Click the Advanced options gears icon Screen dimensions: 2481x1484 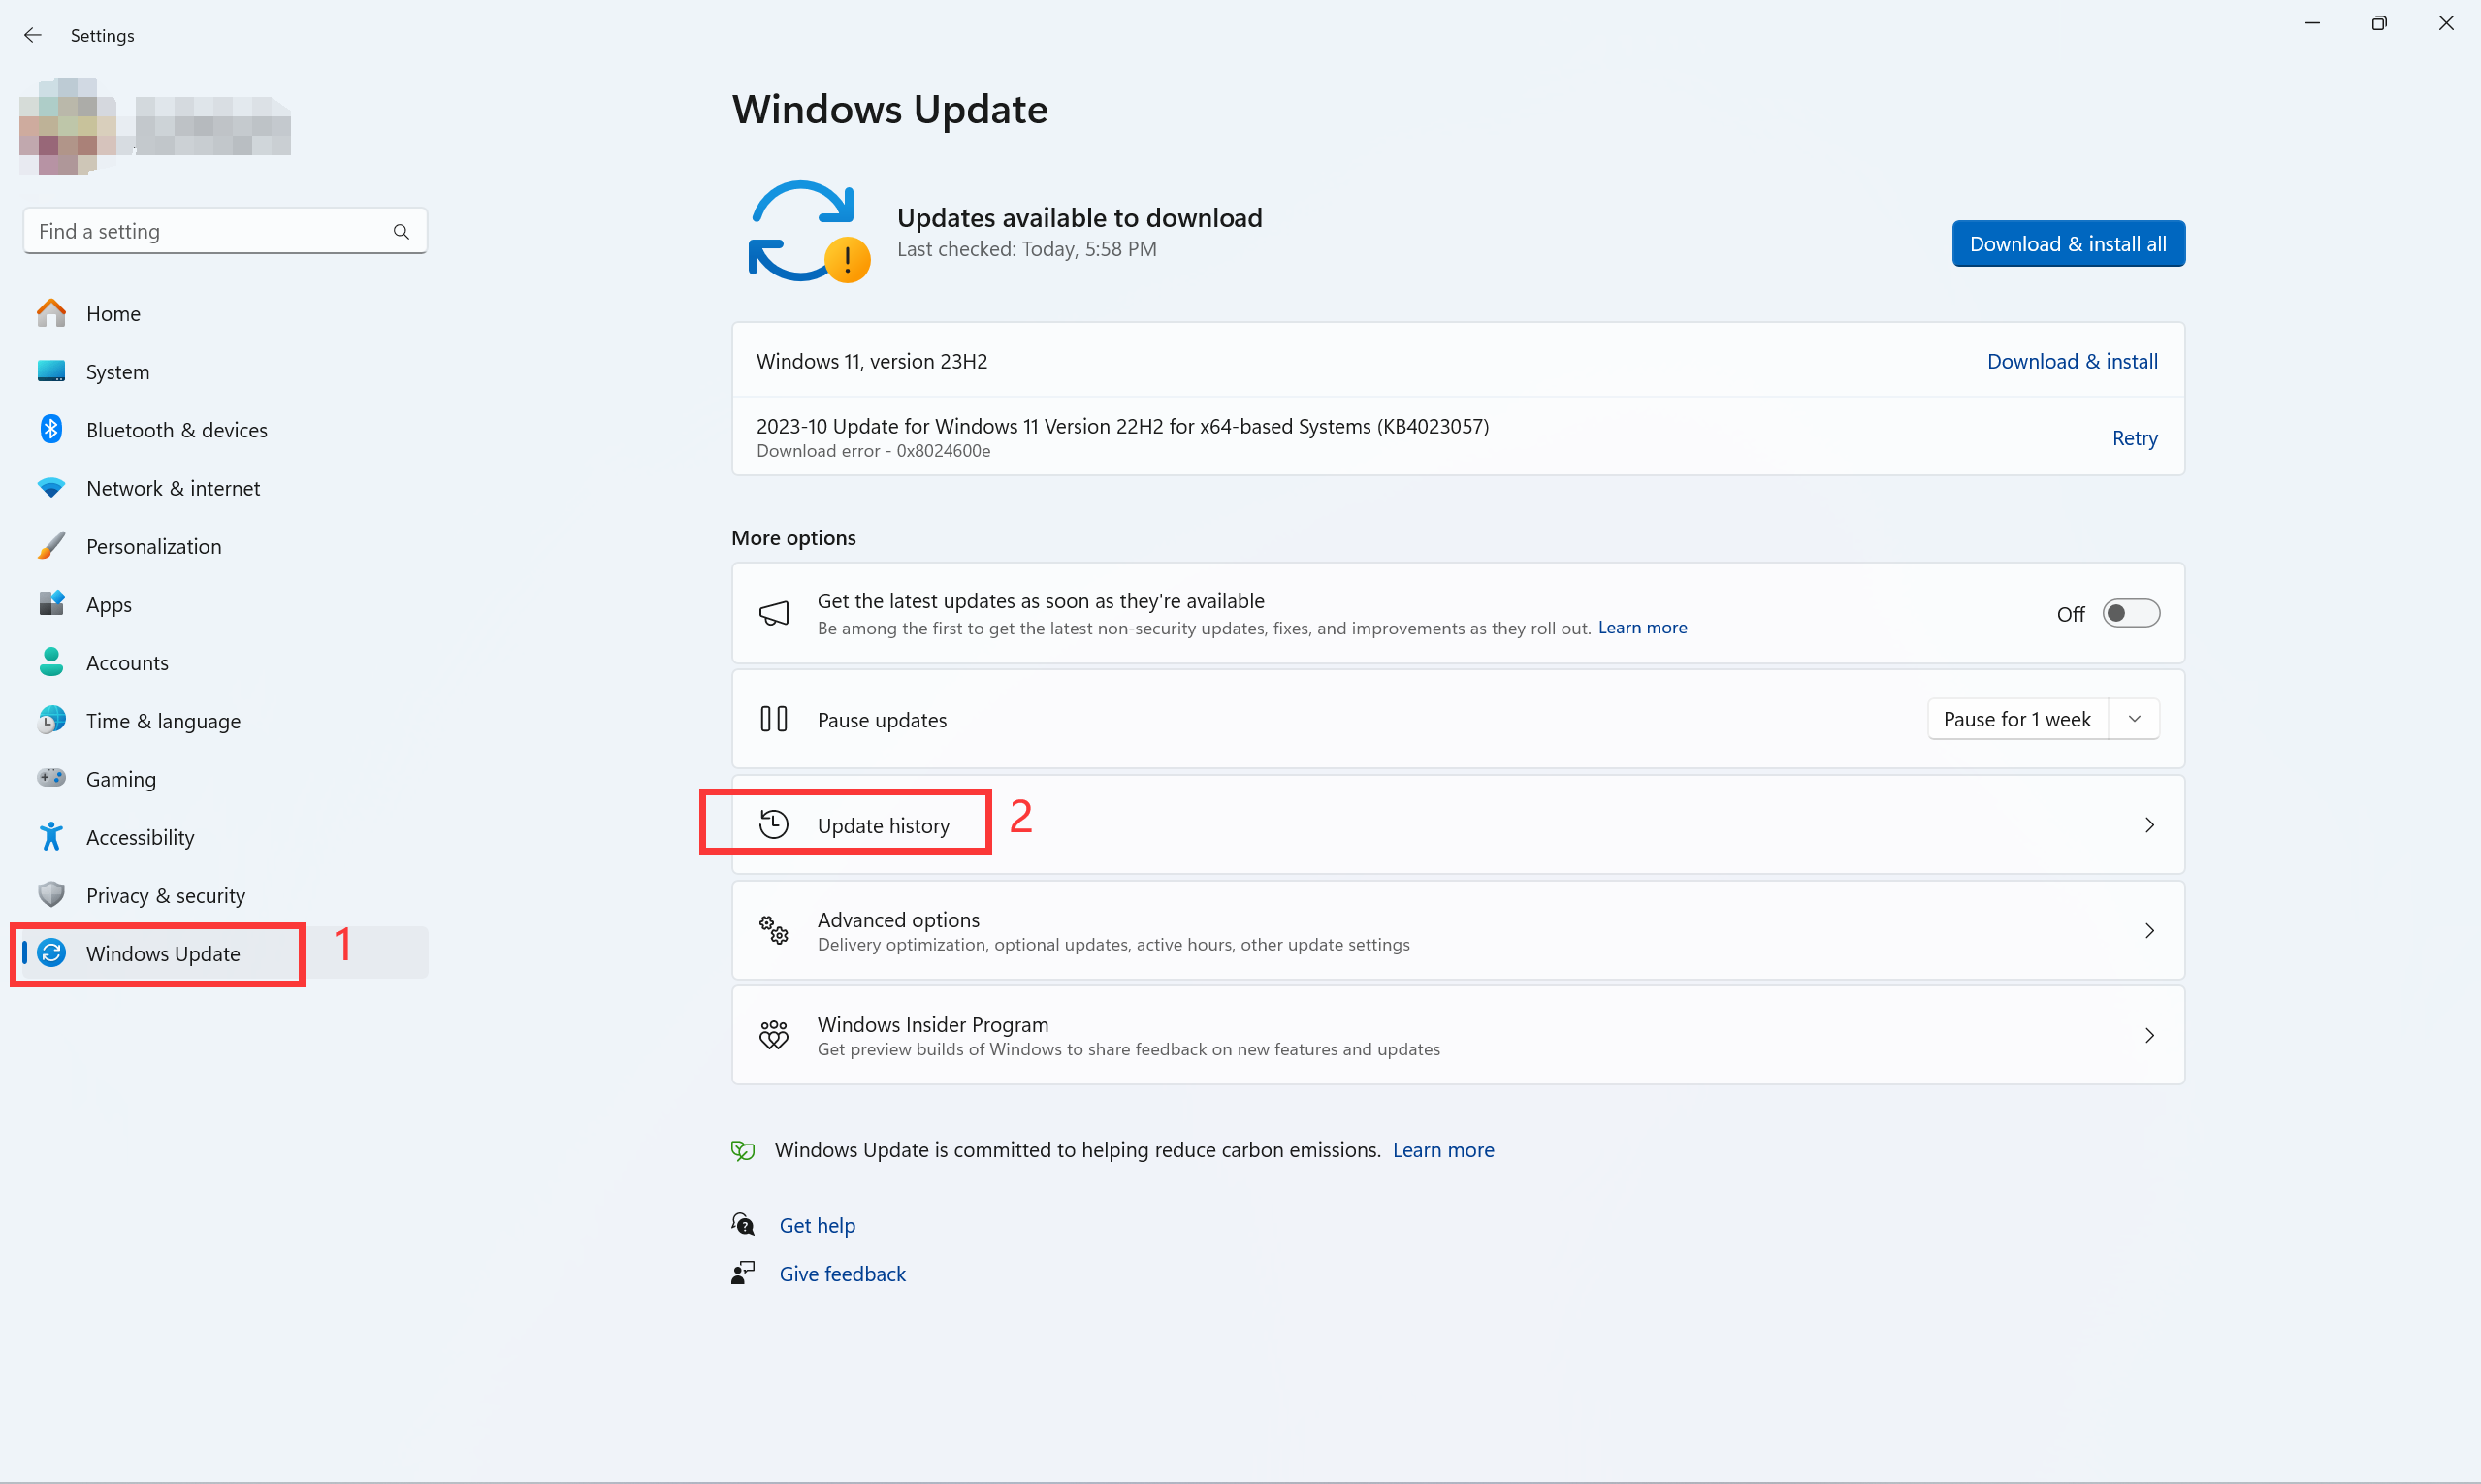point(774,930)
